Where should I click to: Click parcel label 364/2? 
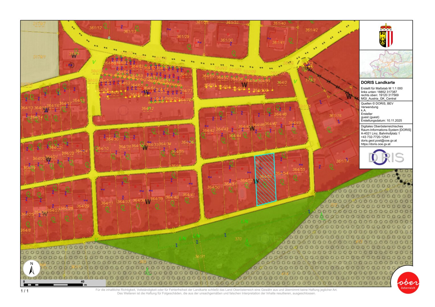(x=282, y=83)
